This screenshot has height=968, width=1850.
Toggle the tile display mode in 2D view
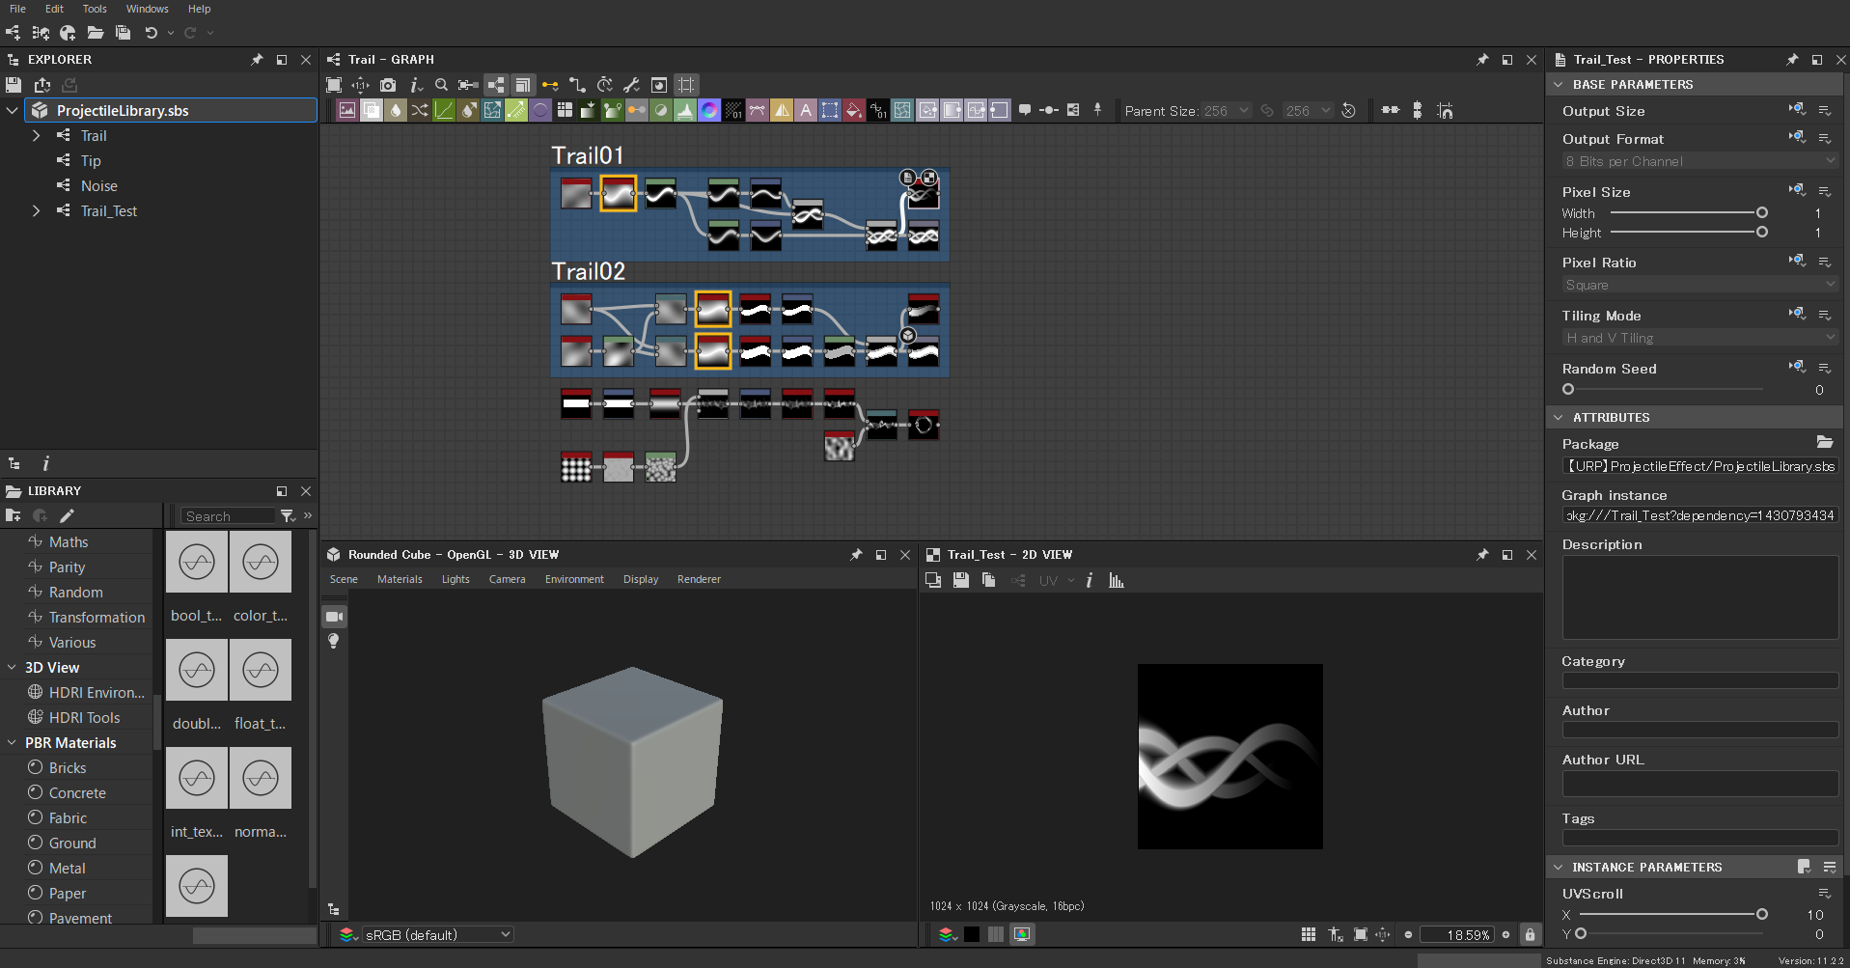coord(1309,934)
